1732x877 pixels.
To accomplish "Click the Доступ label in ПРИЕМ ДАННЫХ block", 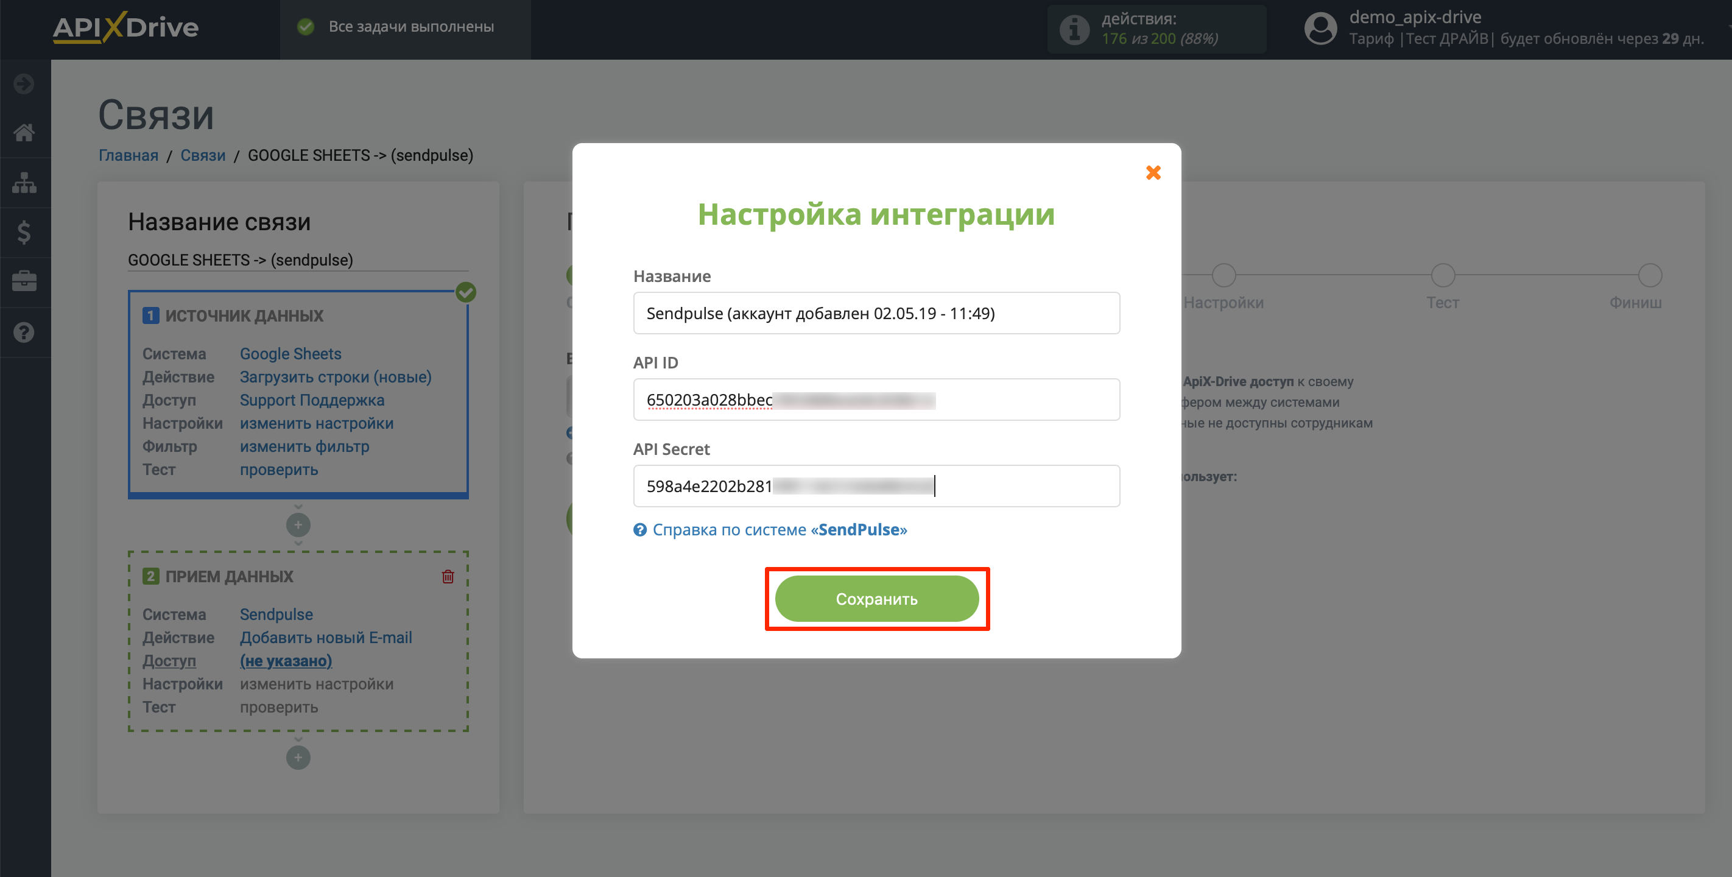I will point(169,660).
